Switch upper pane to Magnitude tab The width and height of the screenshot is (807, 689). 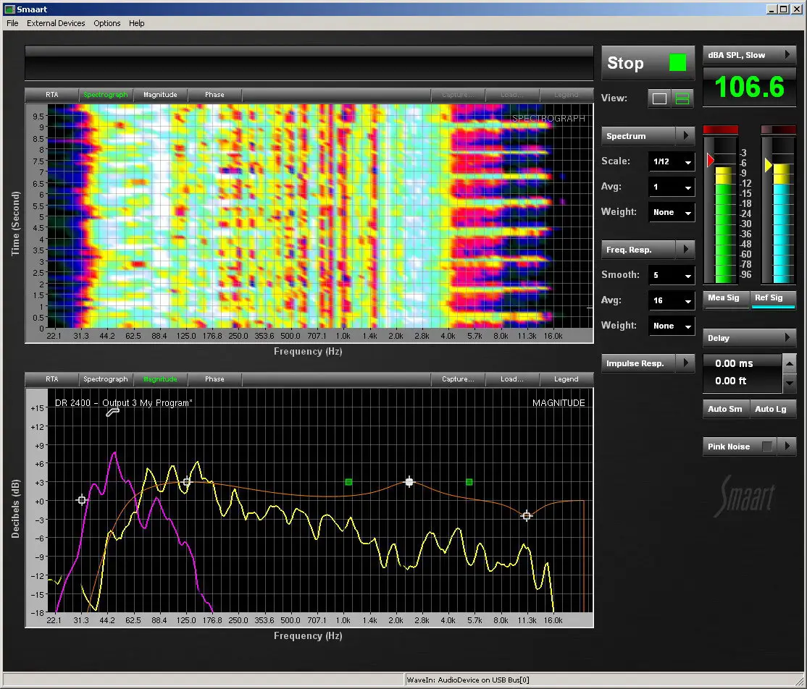pos(160,95)
